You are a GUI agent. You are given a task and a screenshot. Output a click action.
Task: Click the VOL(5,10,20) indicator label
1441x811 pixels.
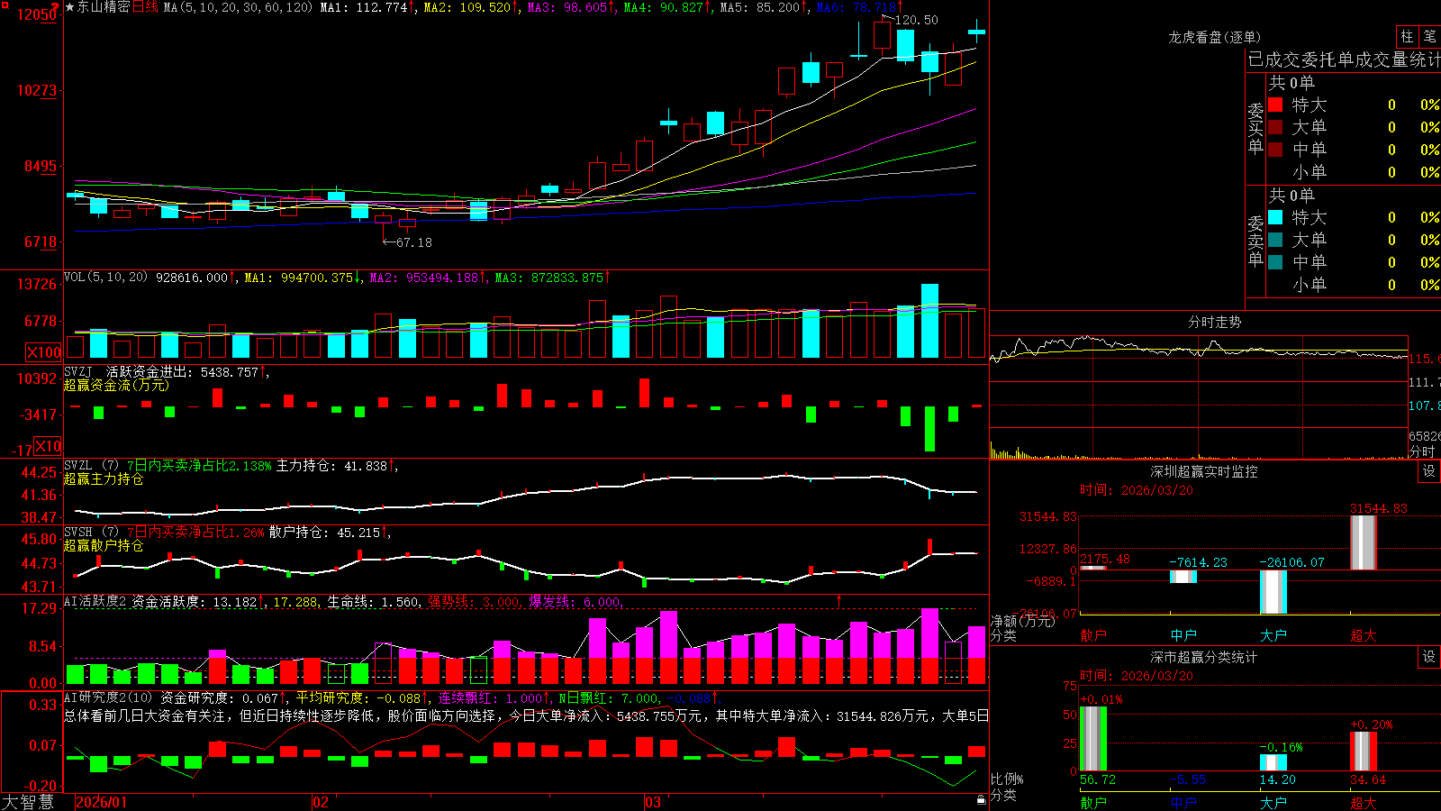point(105,278)
